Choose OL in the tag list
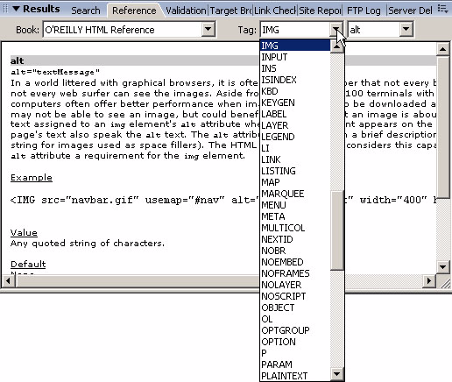 coord(295,319)
